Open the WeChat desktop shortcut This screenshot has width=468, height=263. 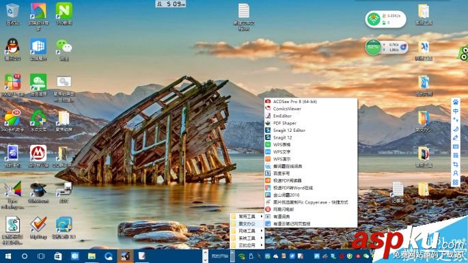pyautogui.click(x=64, y=50)
